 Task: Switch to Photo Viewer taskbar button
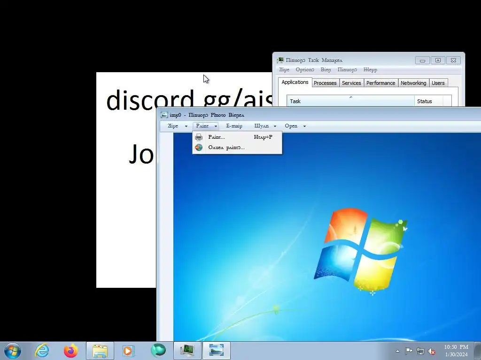pyautogui.click(x=216, y=351)
